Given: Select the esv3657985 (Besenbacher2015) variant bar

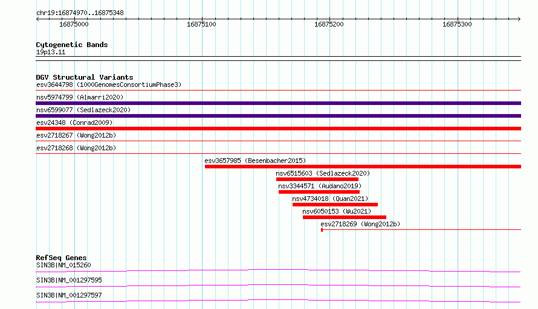Looking at the screenshot, I should pyautogui.click(x=363, y=167).
